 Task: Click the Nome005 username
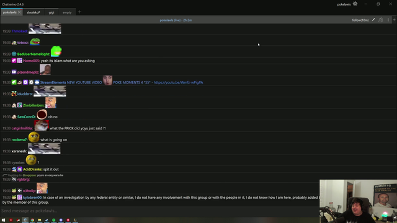click(x=31, y=61)
